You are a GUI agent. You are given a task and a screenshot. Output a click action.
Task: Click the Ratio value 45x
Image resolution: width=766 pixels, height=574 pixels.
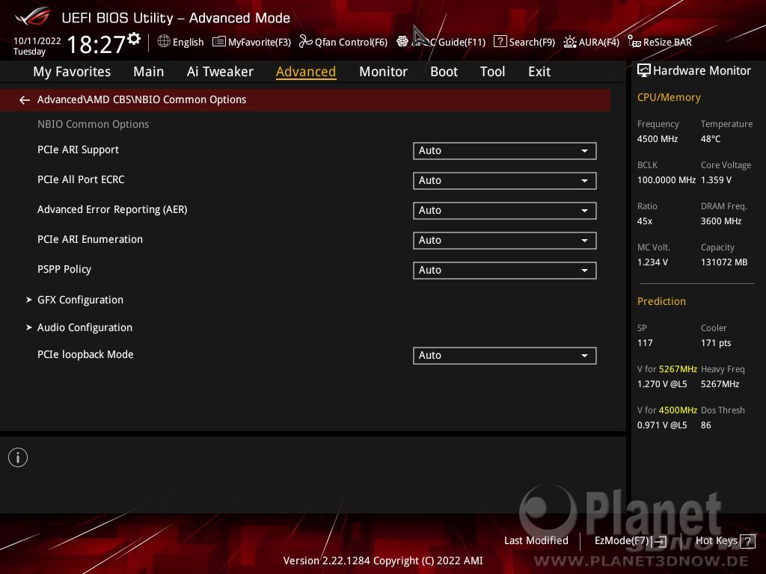point(645,221)
